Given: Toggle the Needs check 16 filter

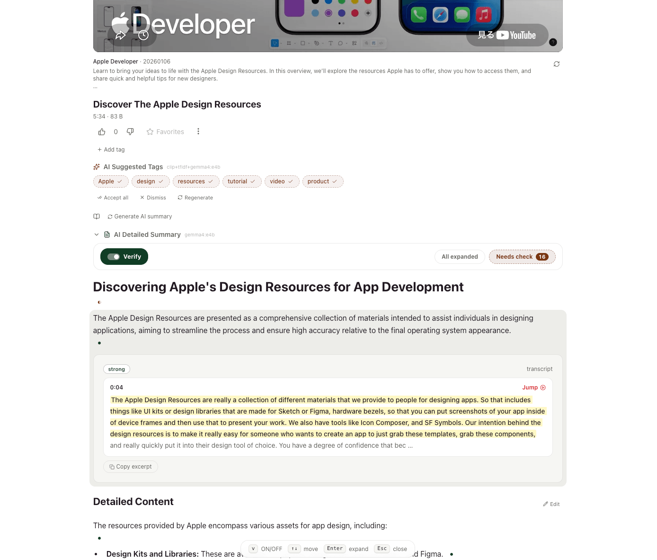Looking at the screenshot, I should pyautogui.click(x=522, y=257).
